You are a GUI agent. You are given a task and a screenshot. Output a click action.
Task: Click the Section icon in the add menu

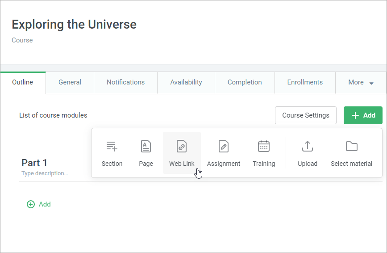tap(112, 146)
